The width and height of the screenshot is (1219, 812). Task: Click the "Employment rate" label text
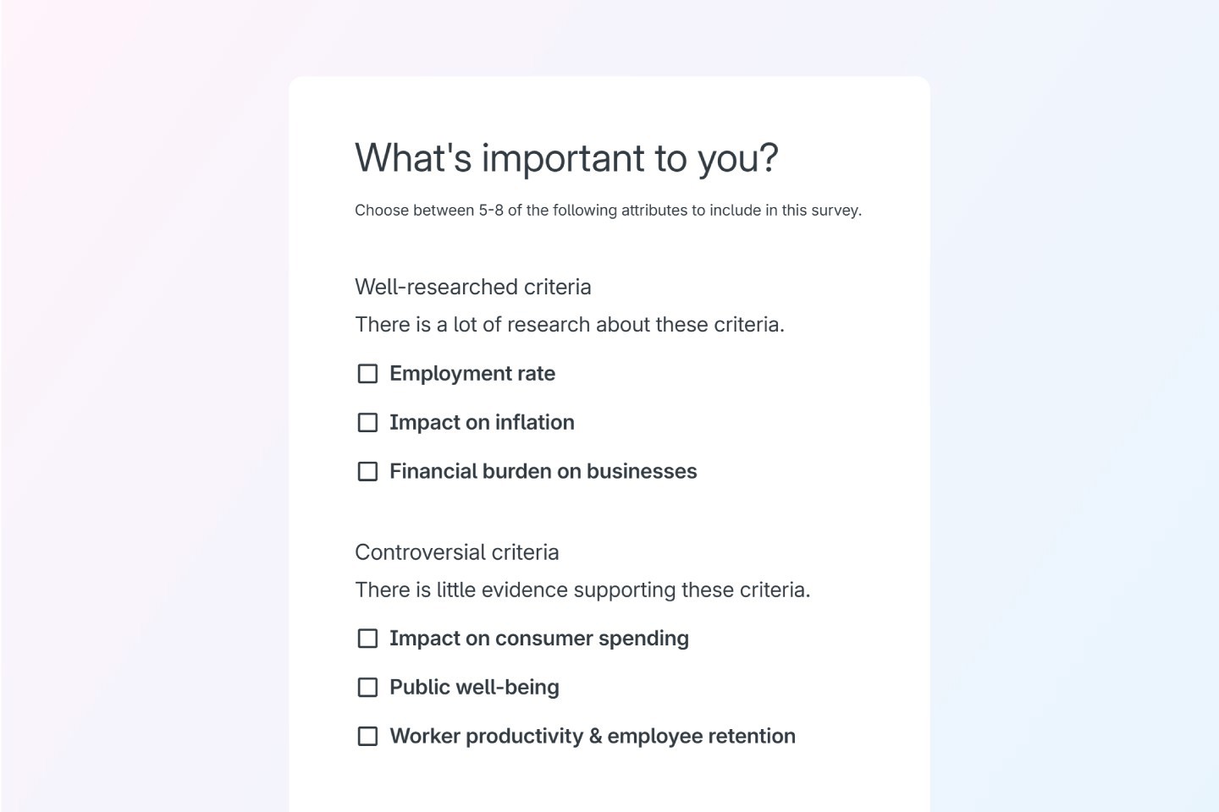472,374
